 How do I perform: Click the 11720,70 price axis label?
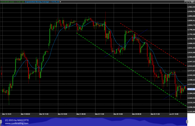point(191,39)
